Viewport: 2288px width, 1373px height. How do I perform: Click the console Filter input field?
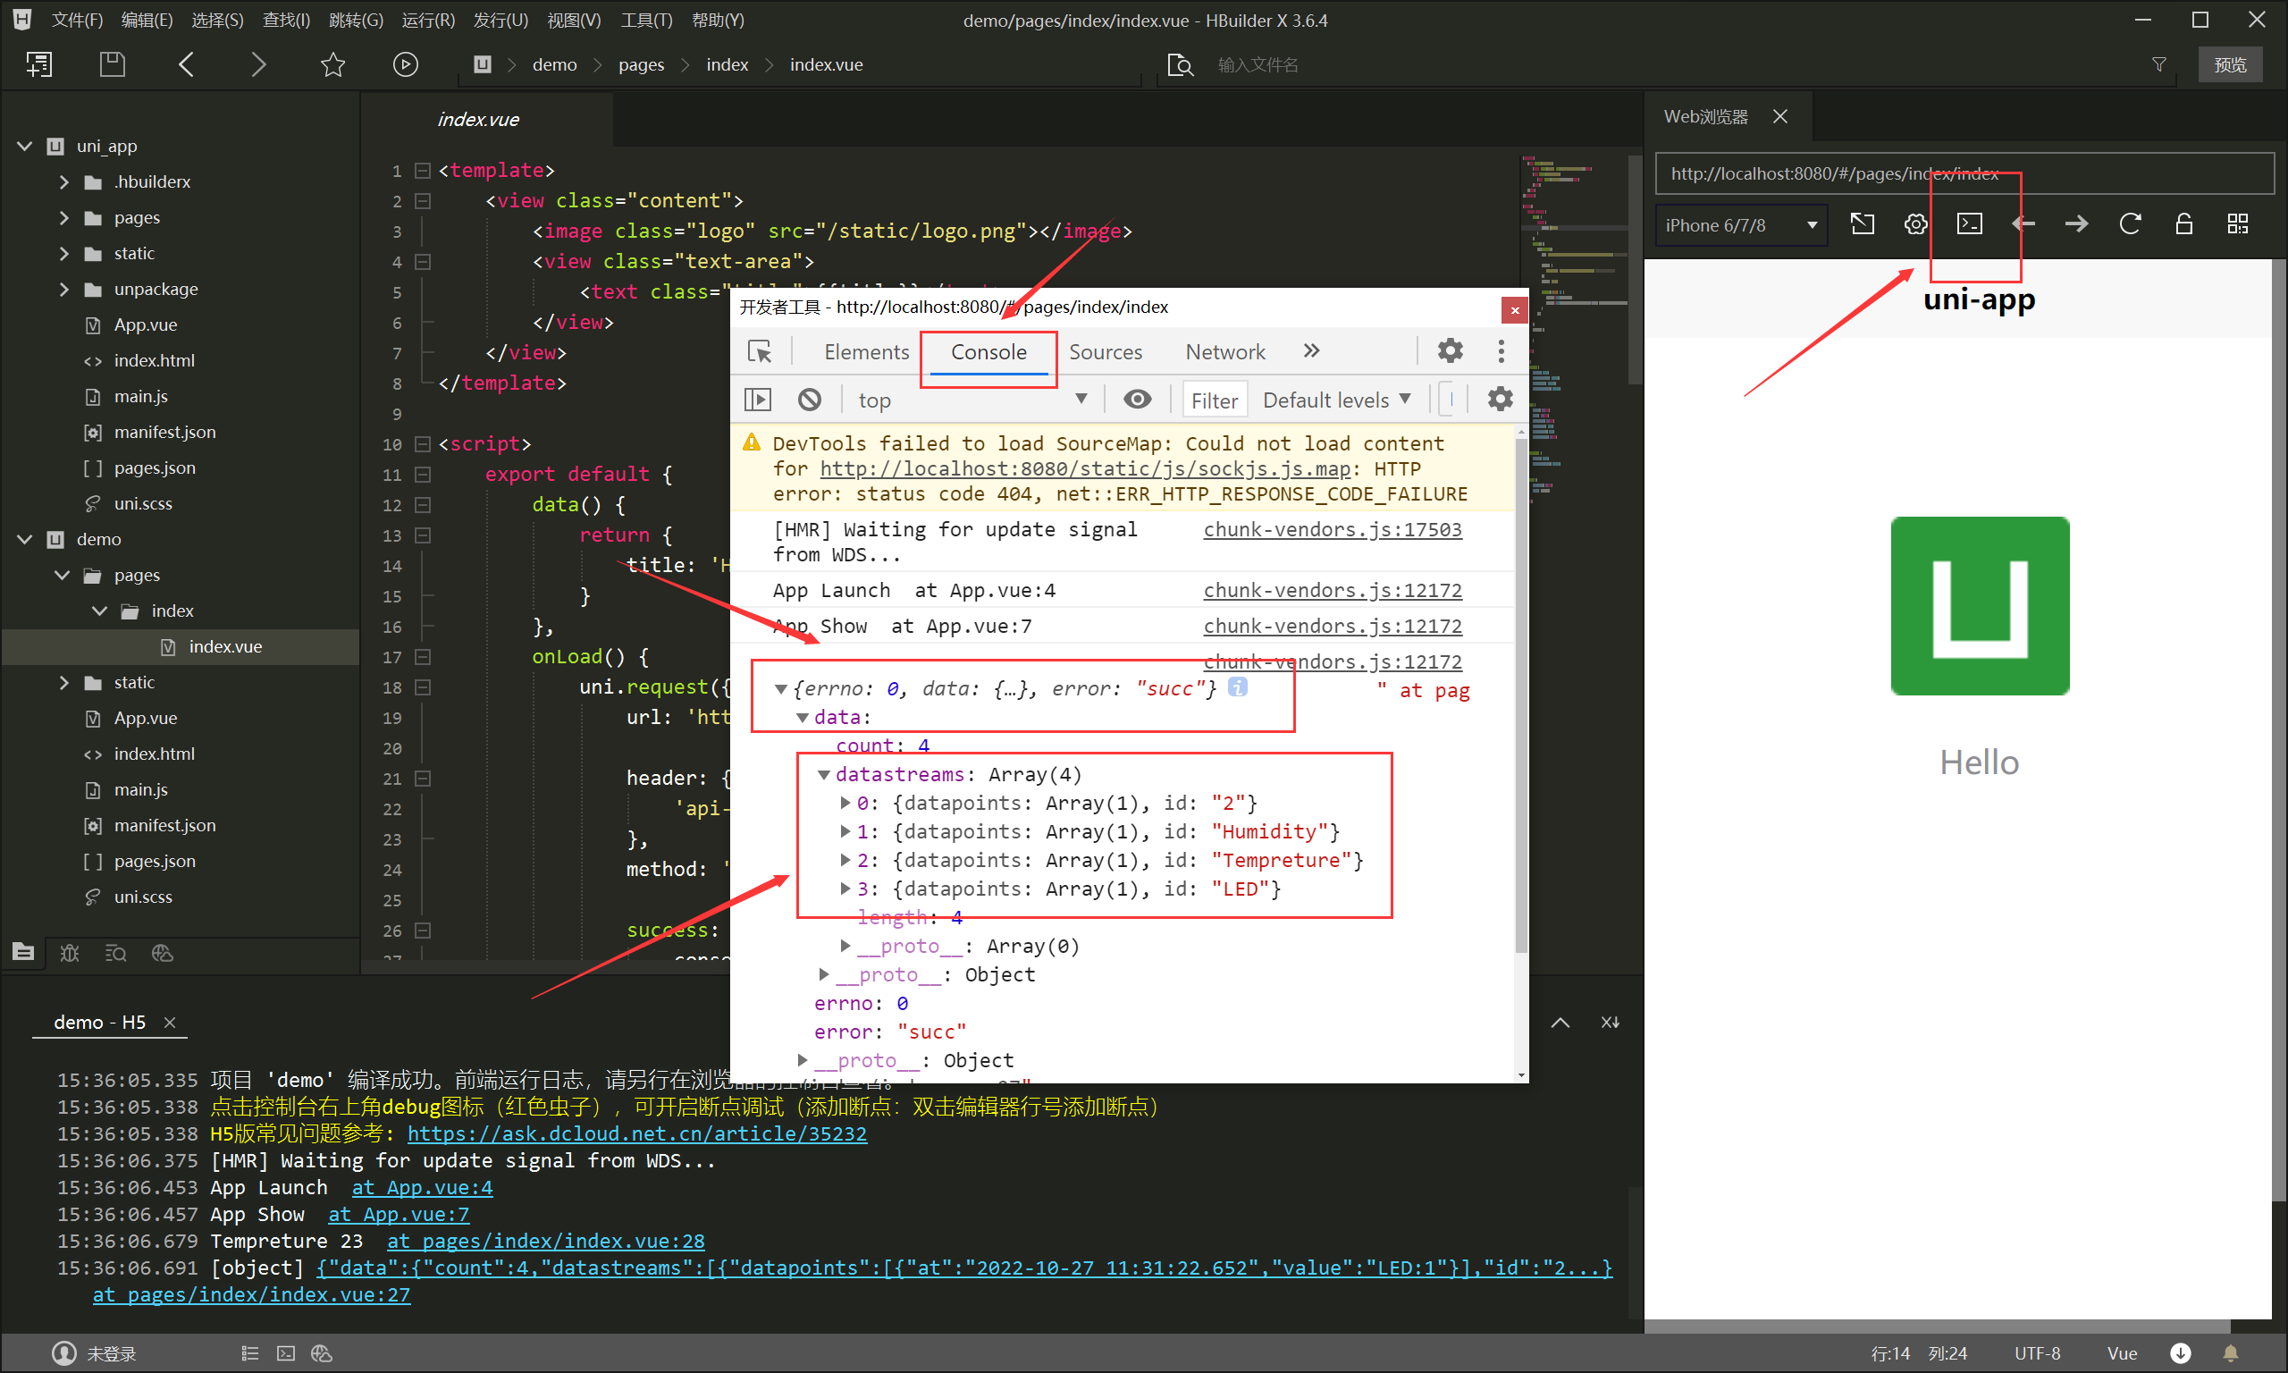tap(1214, 400)
